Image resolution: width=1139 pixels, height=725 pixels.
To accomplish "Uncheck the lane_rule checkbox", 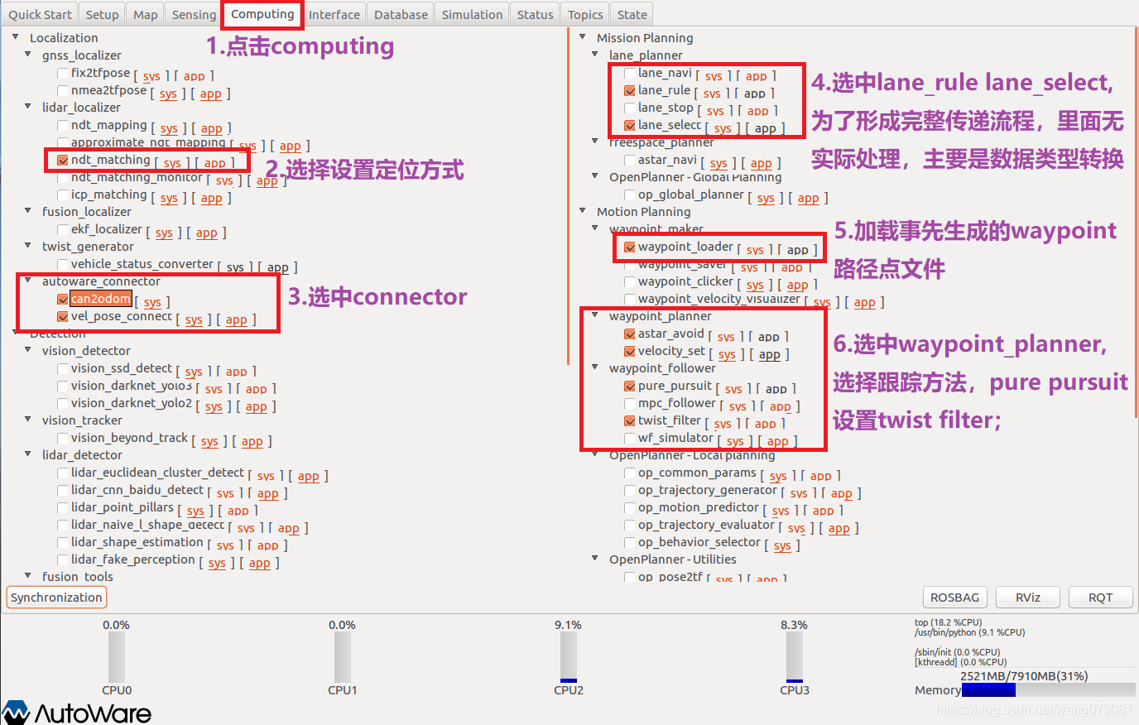I will (630, 91).
